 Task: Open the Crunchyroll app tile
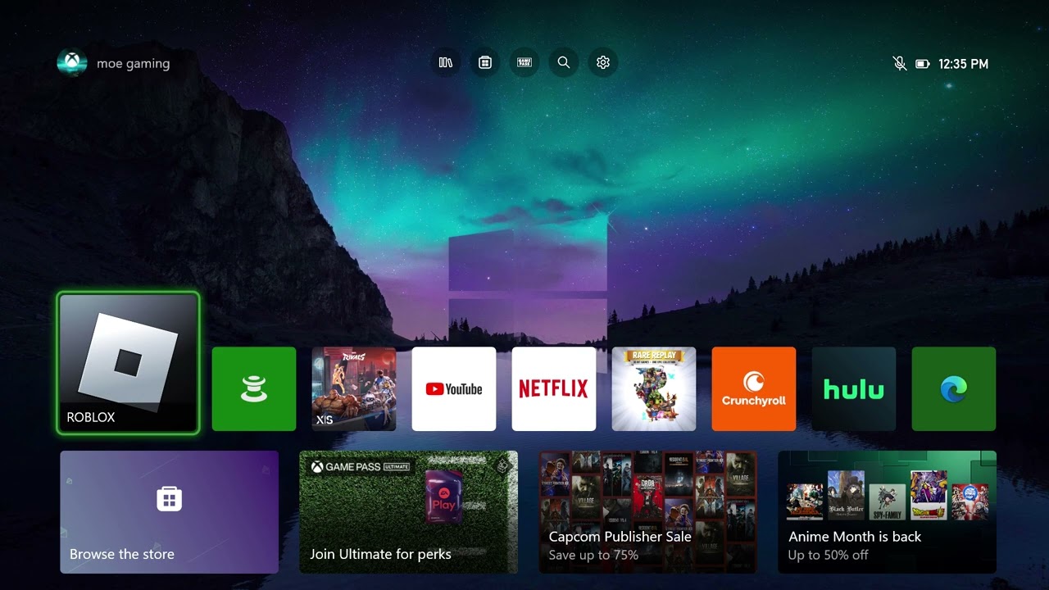tap(754, 388)
